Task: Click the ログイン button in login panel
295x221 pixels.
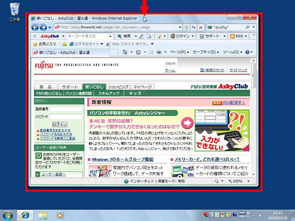Action: tap(60, 124)
